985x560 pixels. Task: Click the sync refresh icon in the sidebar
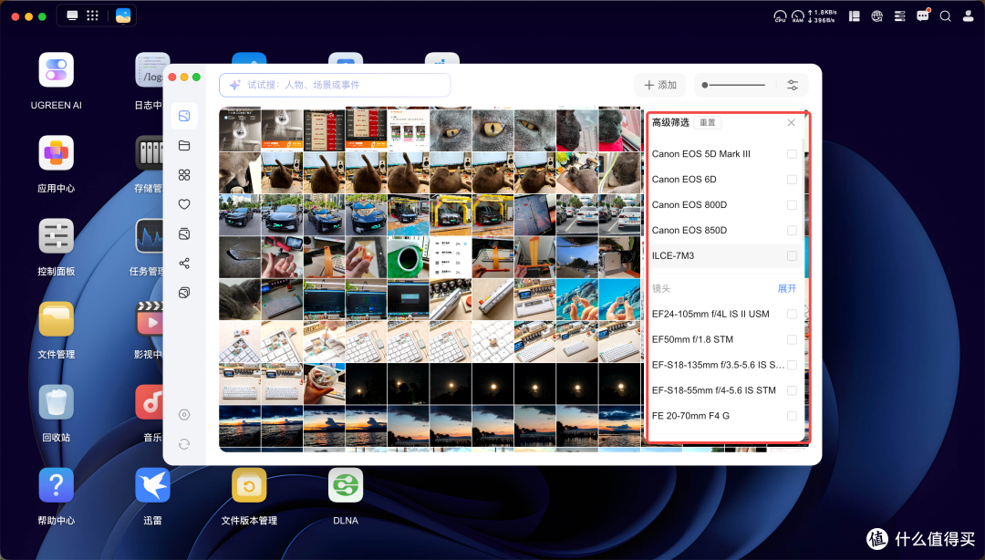(x=184, y=444)
